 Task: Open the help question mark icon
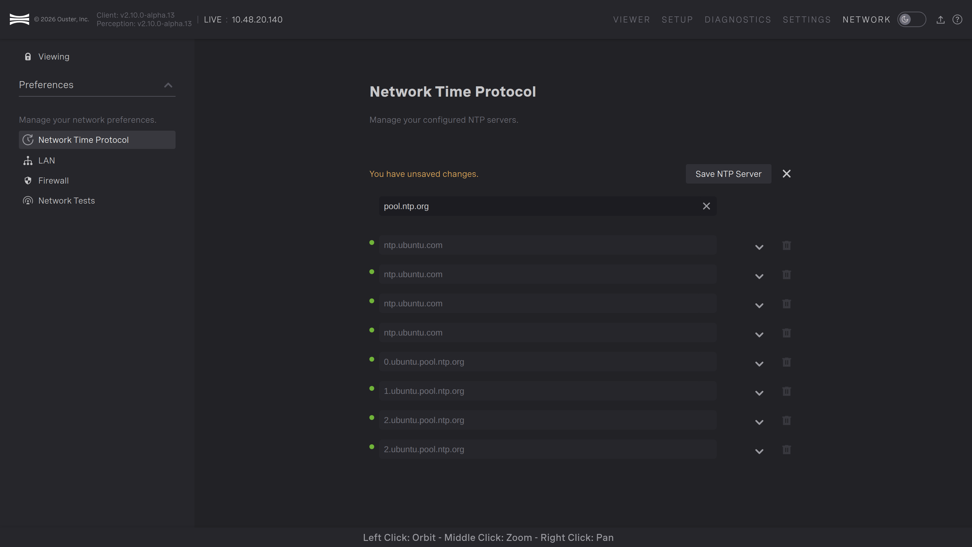tap(957, 20)
